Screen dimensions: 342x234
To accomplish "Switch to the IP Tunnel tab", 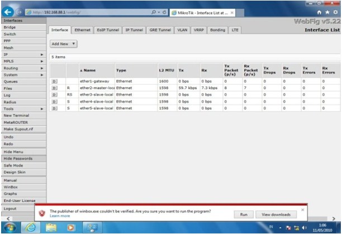I will click(134, 30).
